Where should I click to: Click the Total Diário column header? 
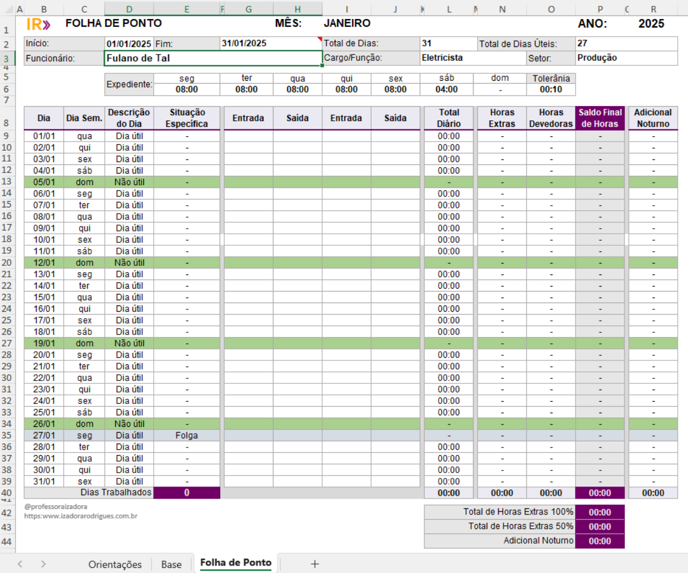click(449, 118)
